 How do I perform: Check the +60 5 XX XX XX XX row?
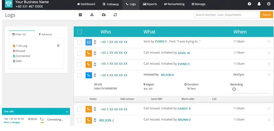(79, 109)
